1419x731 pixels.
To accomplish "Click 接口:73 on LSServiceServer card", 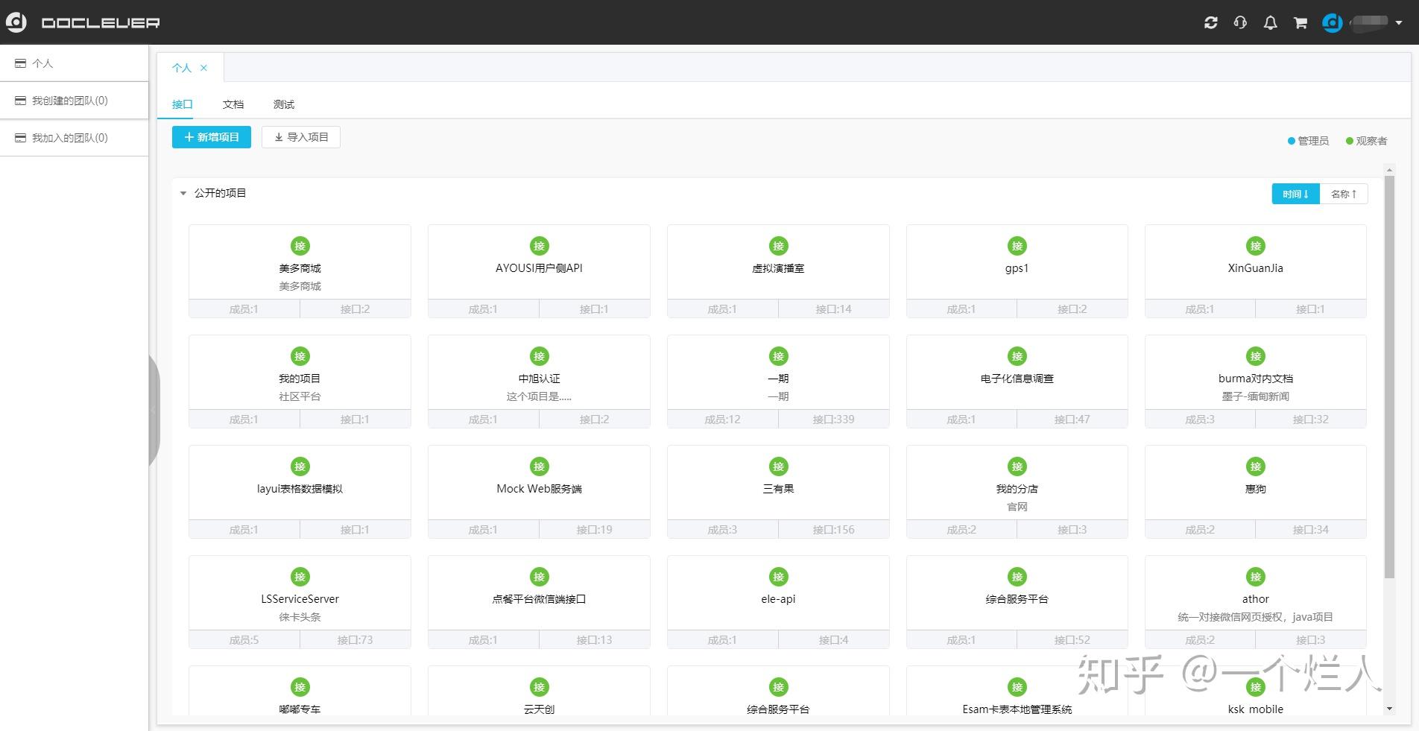I will point(355,640).
